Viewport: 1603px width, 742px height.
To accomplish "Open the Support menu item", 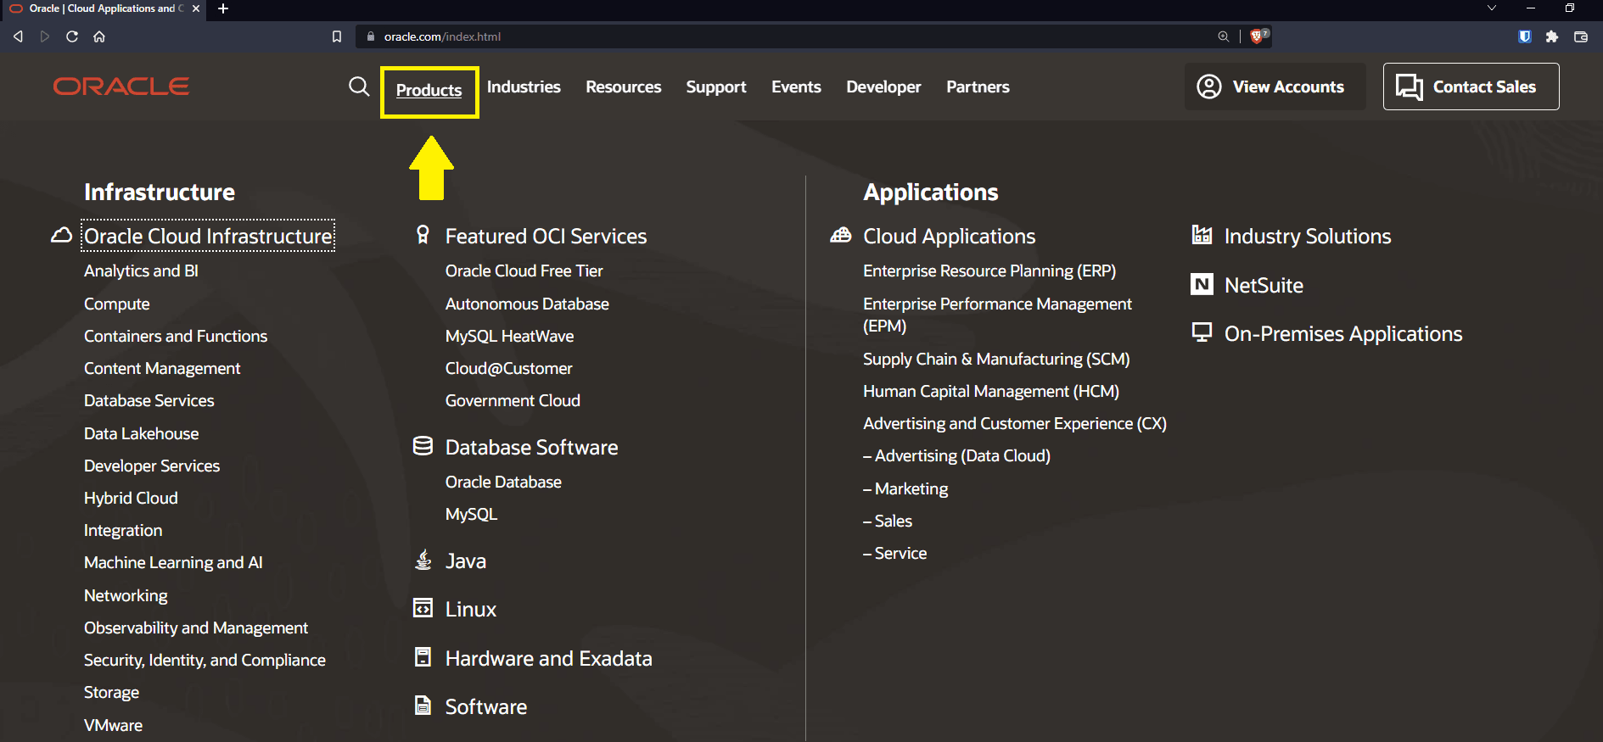I will point(716,87).
